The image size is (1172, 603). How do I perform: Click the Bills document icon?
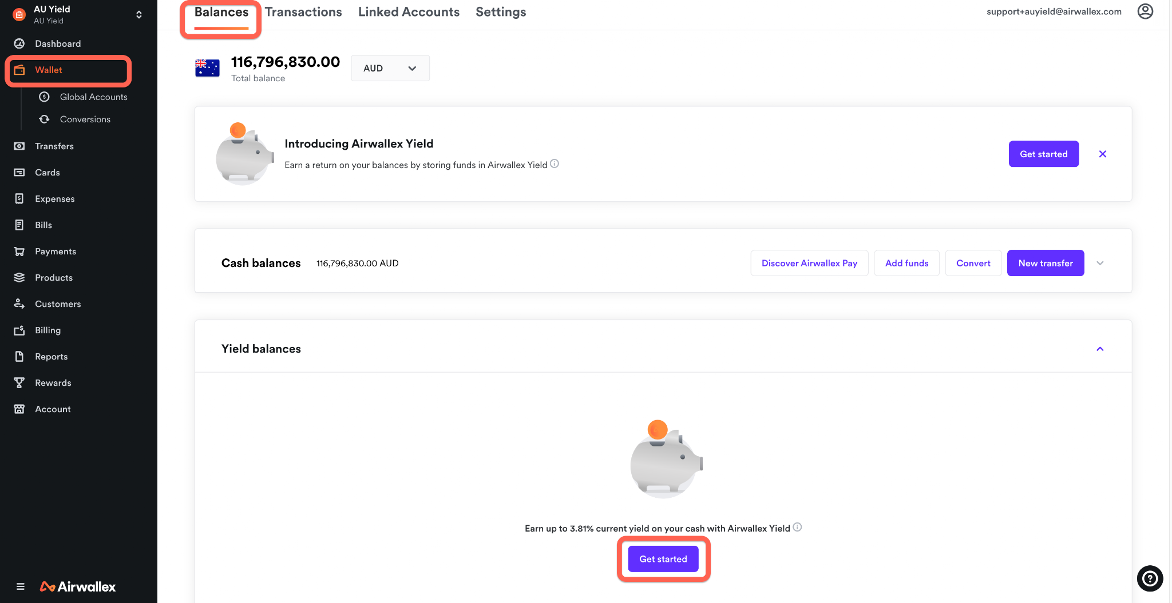[x=19, y=225]
